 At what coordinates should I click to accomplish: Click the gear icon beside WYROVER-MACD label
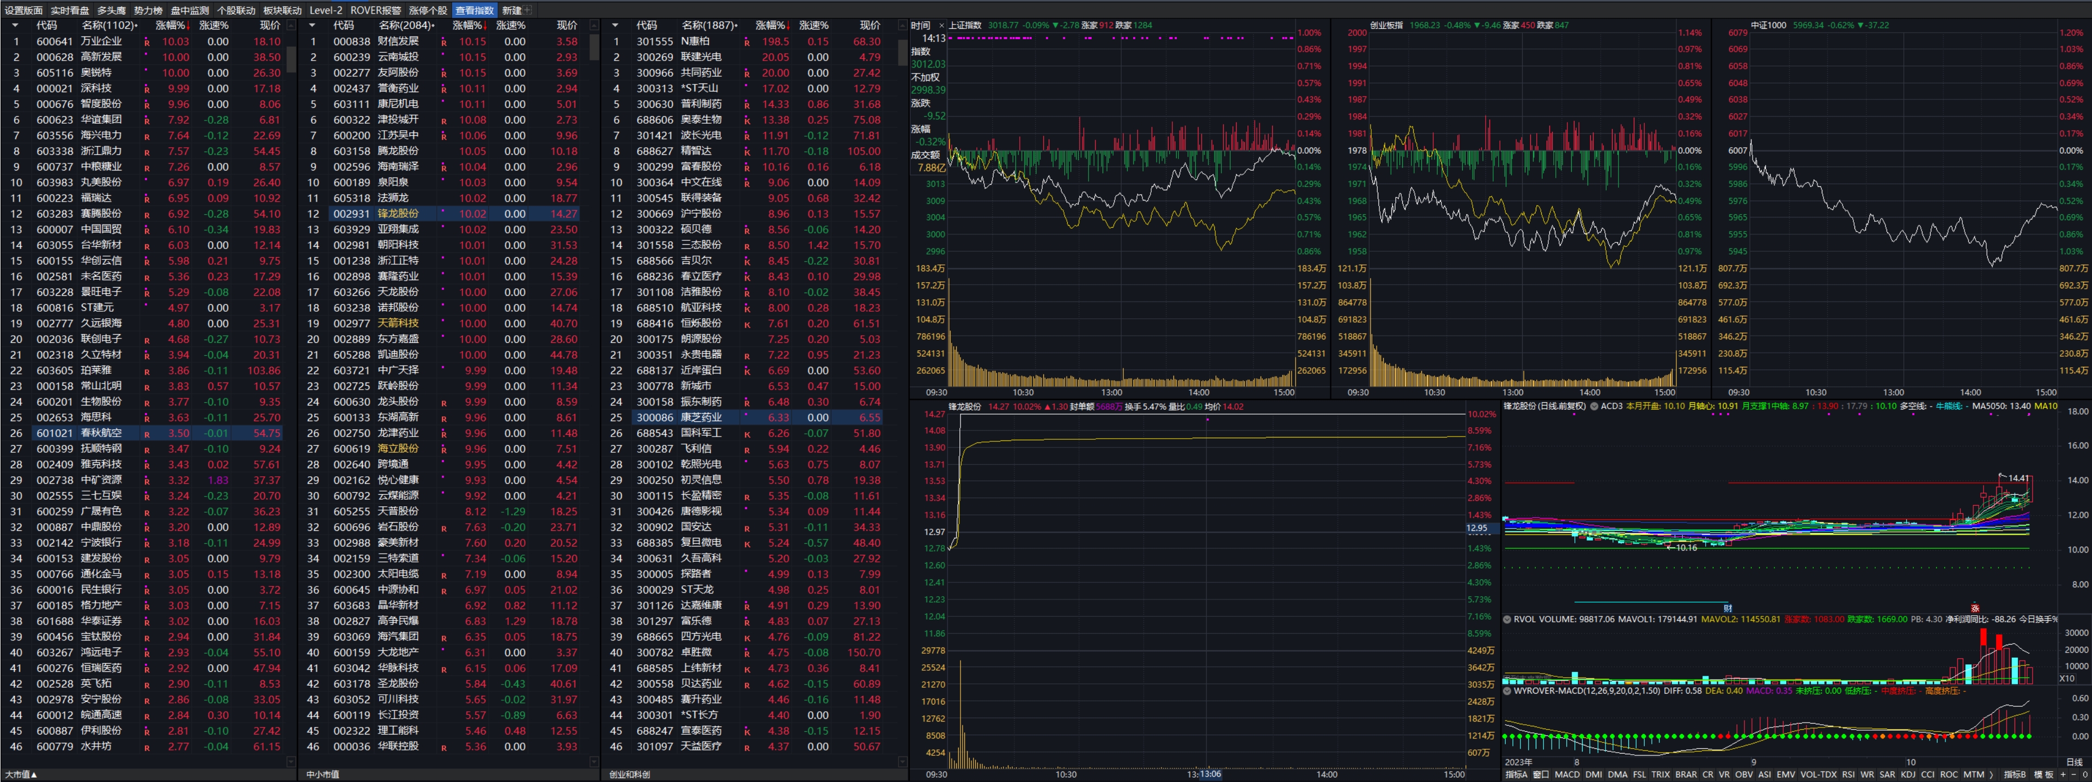tap(1507, 691)
